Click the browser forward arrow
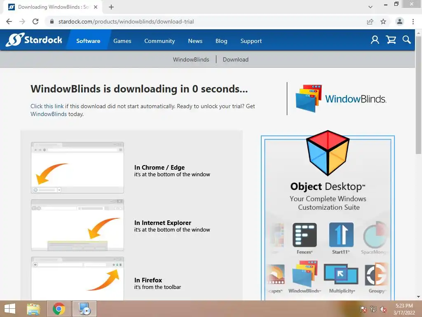422x317 pixels. point(22,21)
